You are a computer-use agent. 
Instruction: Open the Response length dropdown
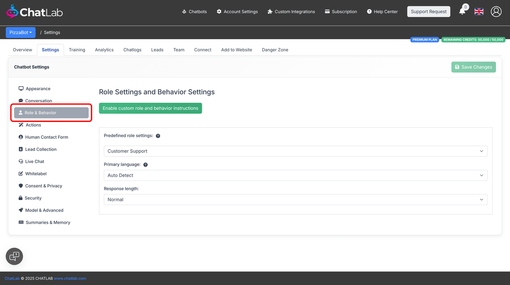pyautogui.click(x=295, y=199)
